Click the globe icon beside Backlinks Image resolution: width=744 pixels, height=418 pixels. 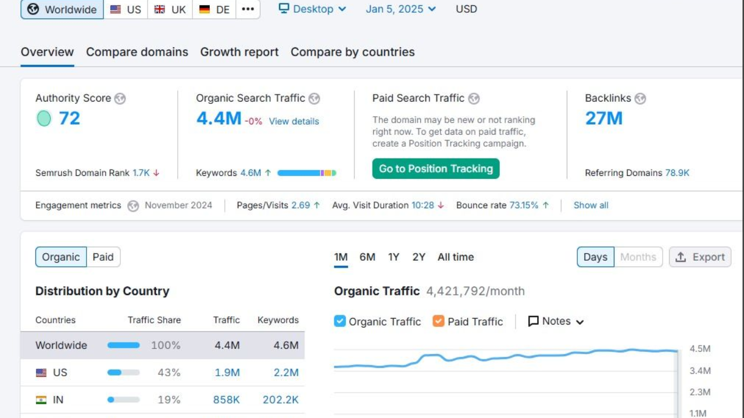coord(640,99)
